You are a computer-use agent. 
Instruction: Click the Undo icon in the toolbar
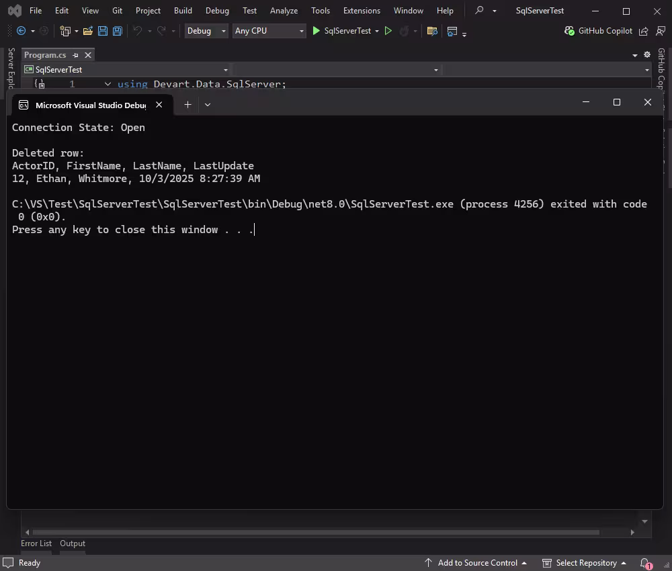(x=138, y=31)
